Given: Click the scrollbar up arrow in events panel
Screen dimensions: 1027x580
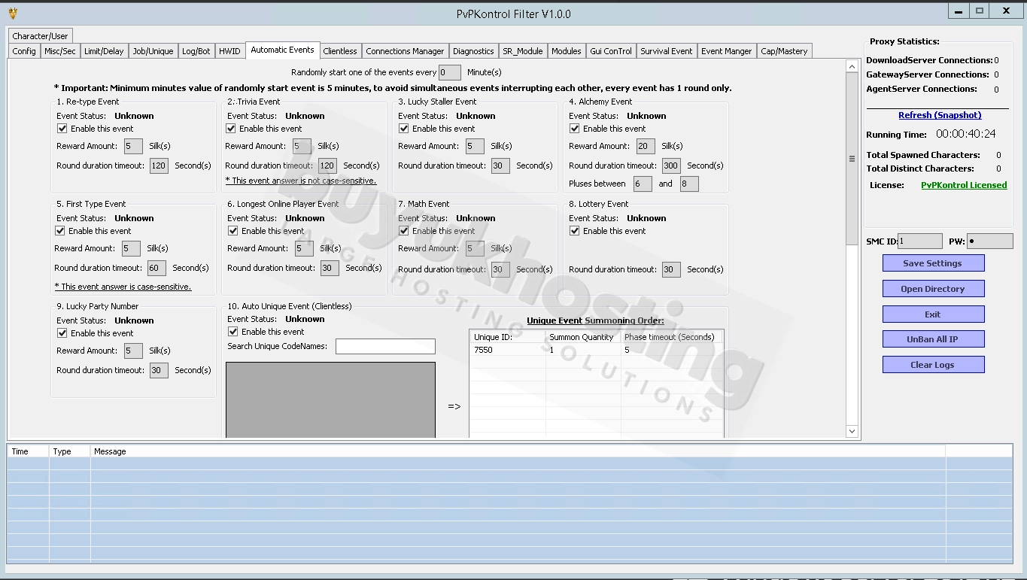Looking at the screenshot, I should (x=852, y=67).
